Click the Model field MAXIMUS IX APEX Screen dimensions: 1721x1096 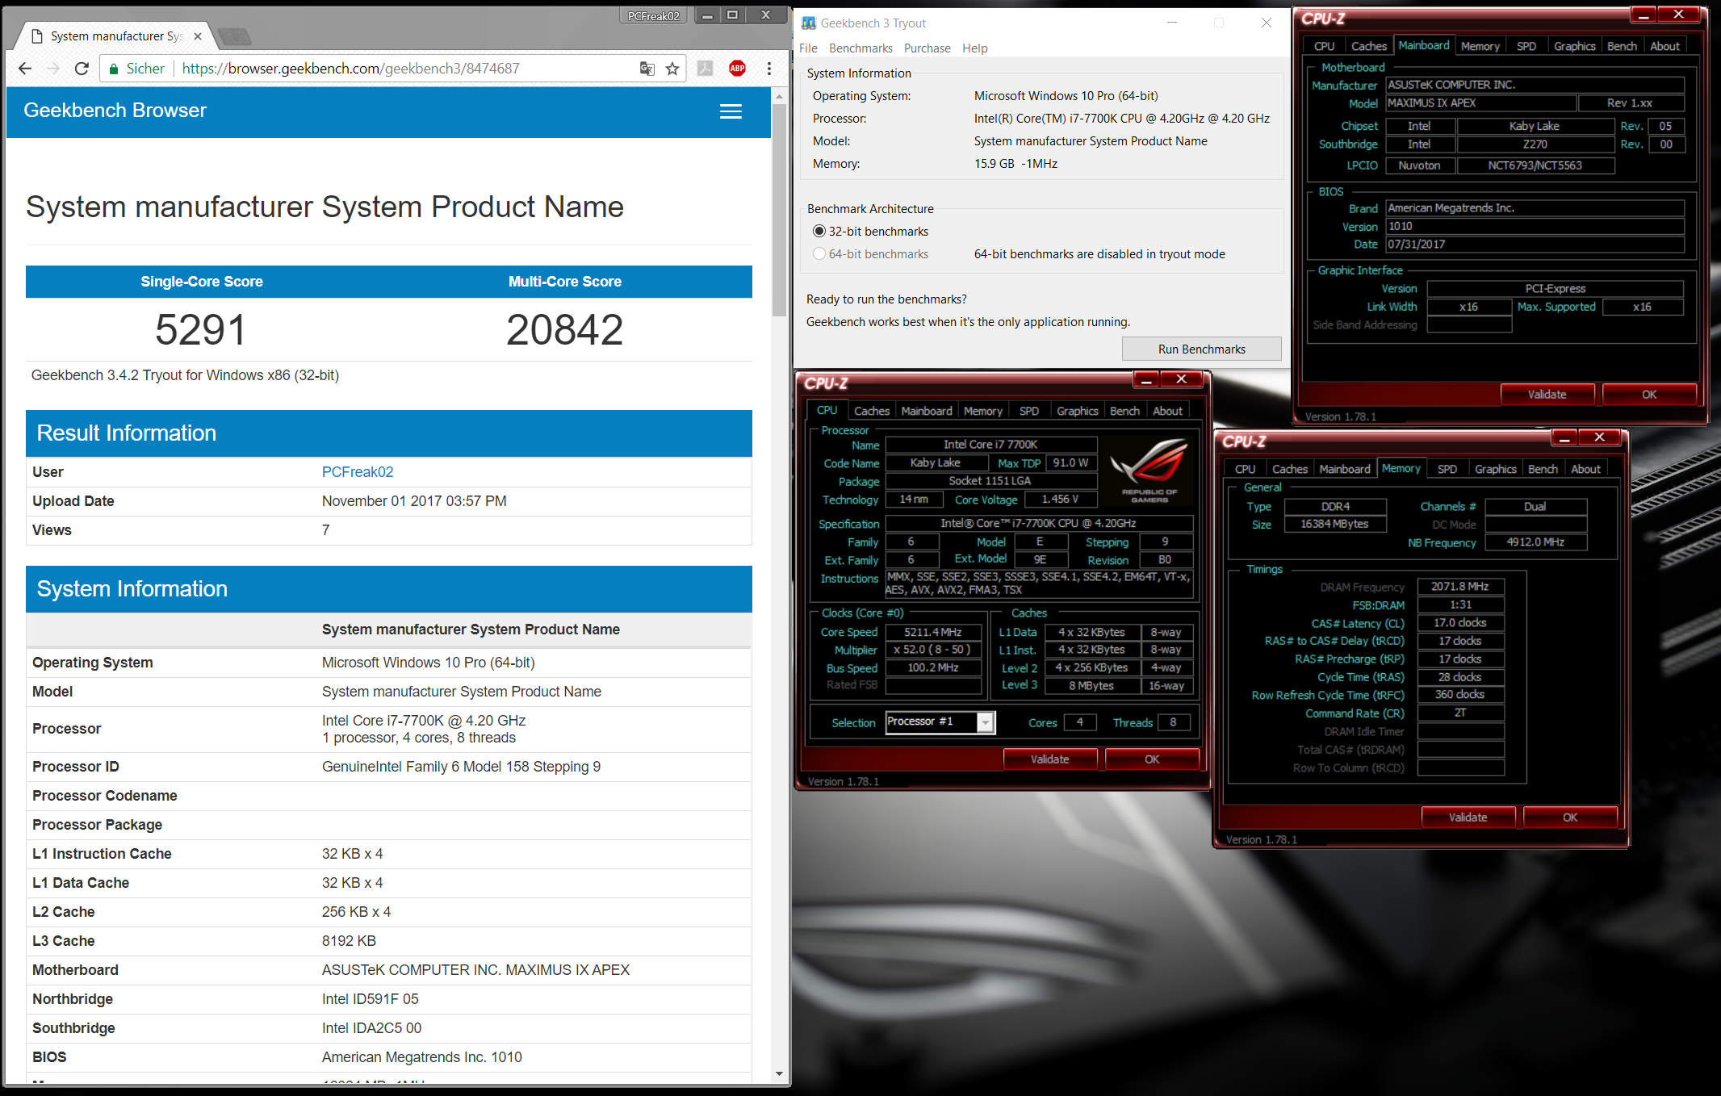[x=1480, y=102]
